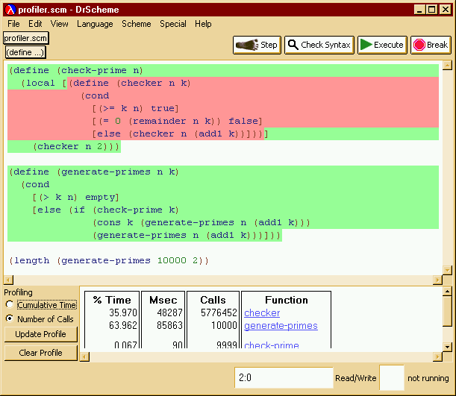Open the Help menu

[203, 24]
